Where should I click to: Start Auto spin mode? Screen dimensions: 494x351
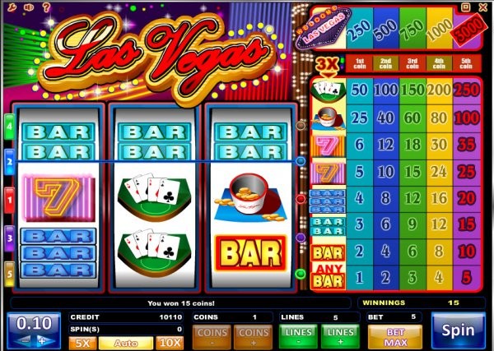pos(126,343)
